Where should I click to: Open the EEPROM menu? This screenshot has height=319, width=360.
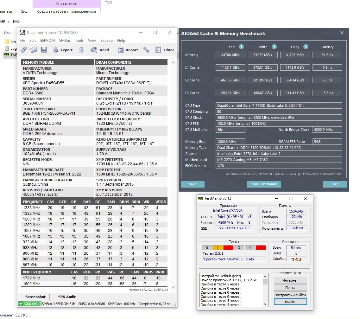pos(47,41)
